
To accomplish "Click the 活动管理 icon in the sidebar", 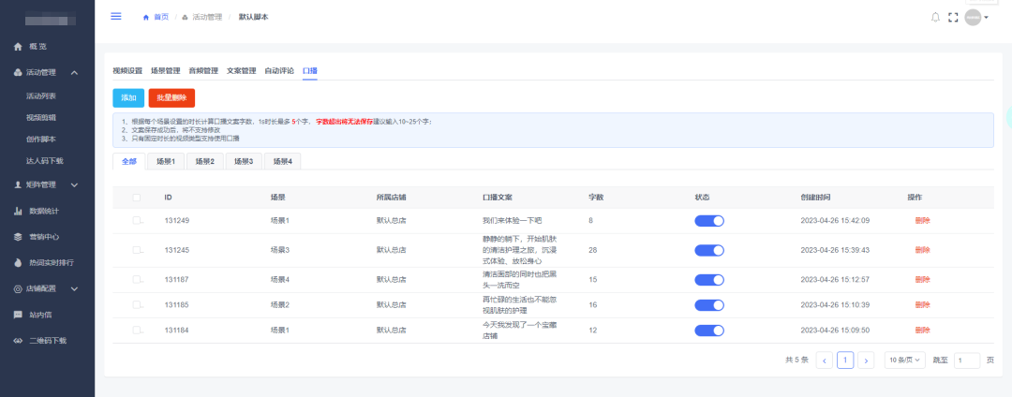I will [18, 72].
